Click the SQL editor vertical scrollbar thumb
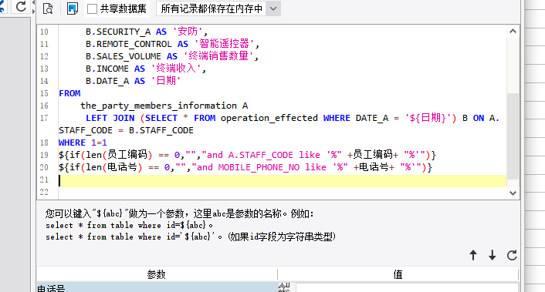This screenshot has width=545, height=292. [513, 136]
